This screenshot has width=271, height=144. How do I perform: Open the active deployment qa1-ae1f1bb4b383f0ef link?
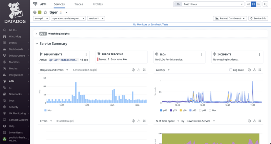pyautogui.click(x=63, y=60)
